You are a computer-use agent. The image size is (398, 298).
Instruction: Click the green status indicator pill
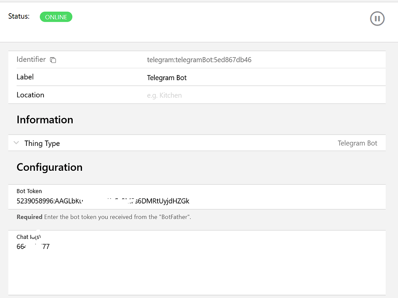pos(56,17)
